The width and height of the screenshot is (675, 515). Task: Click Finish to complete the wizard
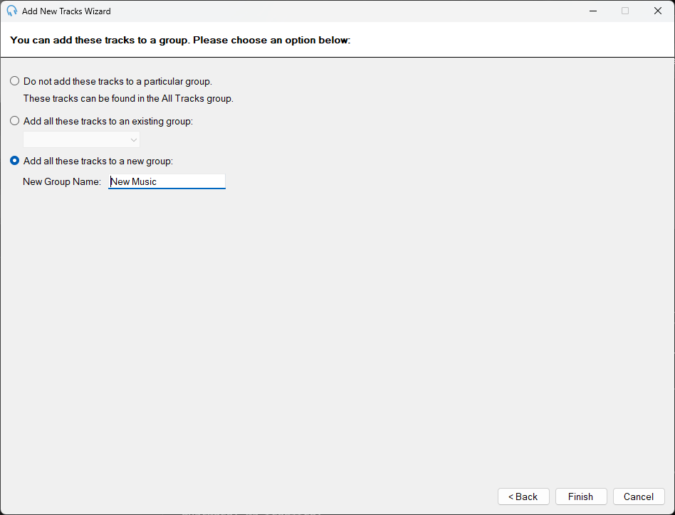pos(581,497)
